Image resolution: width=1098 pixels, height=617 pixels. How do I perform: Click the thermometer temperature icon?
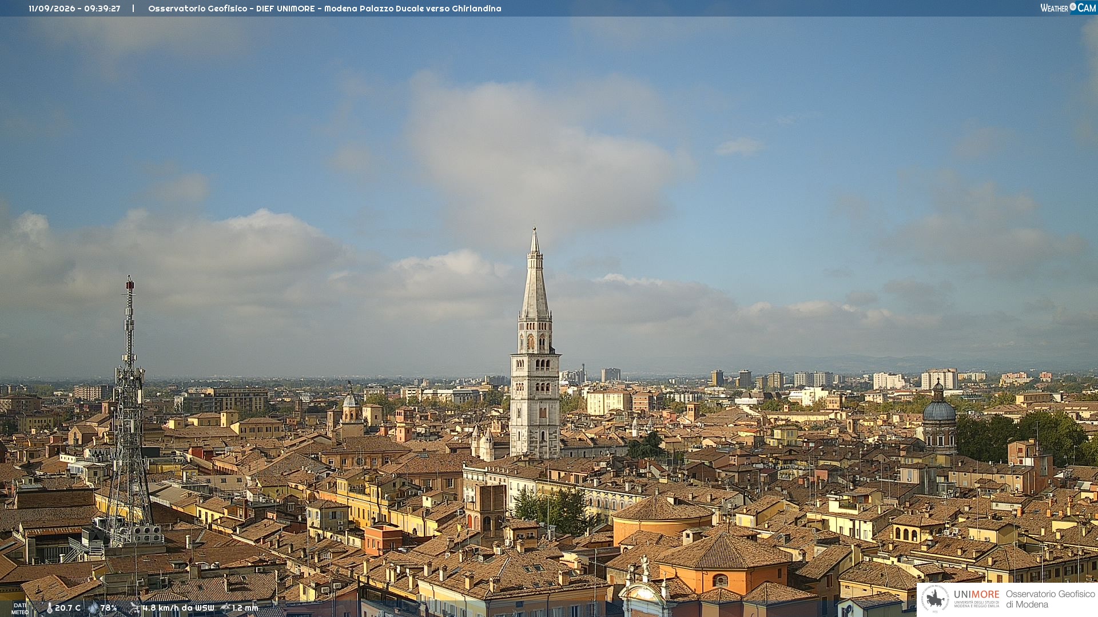click(49, 608)
